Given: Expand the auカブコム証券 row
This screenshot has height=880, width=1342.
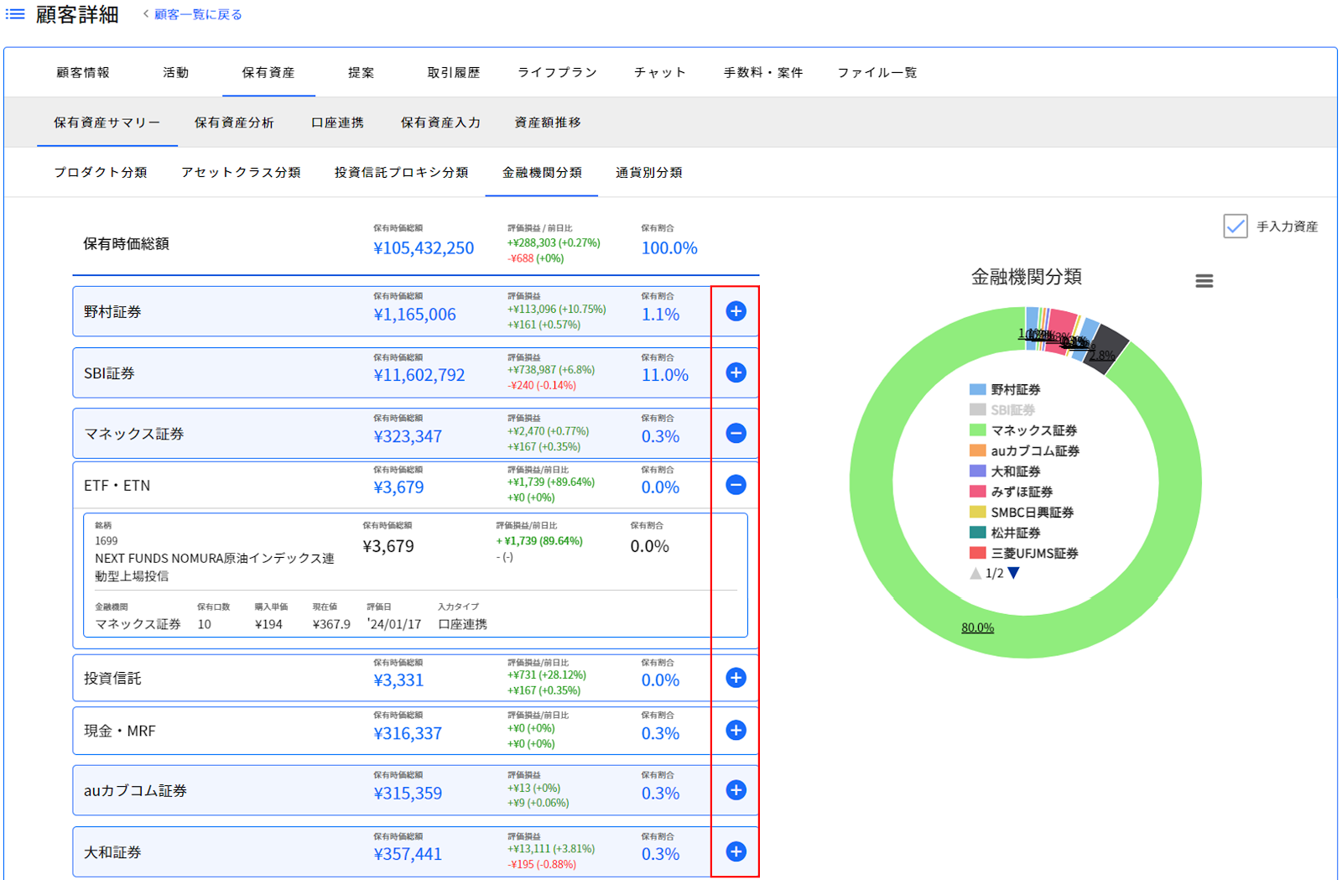Looking at the screenshot, I should coord(736,790).
